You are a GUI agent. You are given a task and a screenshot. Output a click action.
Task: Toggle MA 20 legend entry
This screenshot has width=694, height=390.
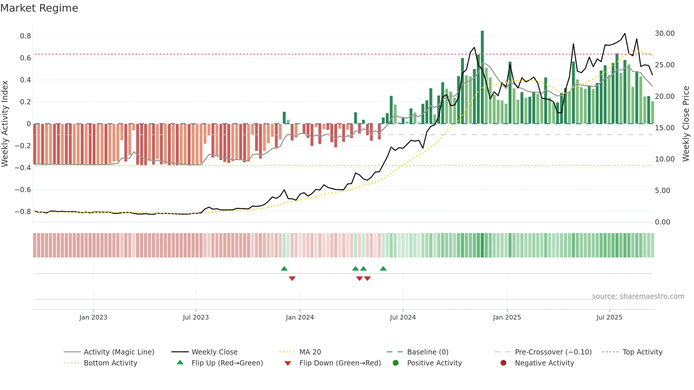(300, 352)
